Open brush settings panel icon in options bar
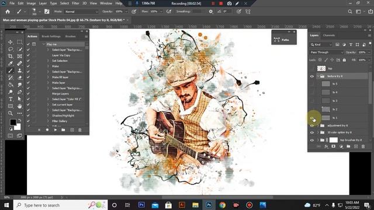 47,12
